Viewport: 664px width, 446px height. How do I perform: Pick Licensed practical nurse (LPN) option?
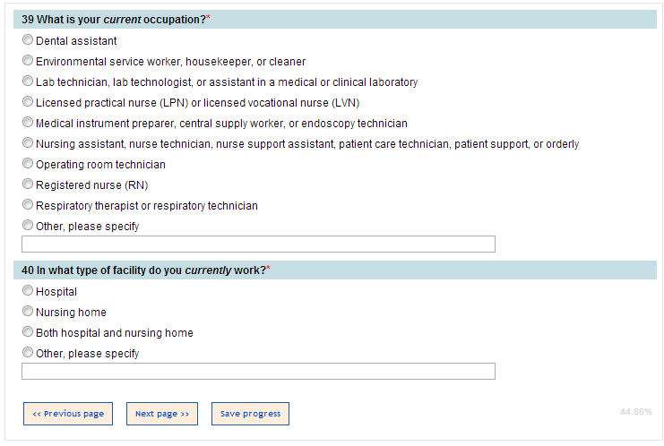point(28,102)
